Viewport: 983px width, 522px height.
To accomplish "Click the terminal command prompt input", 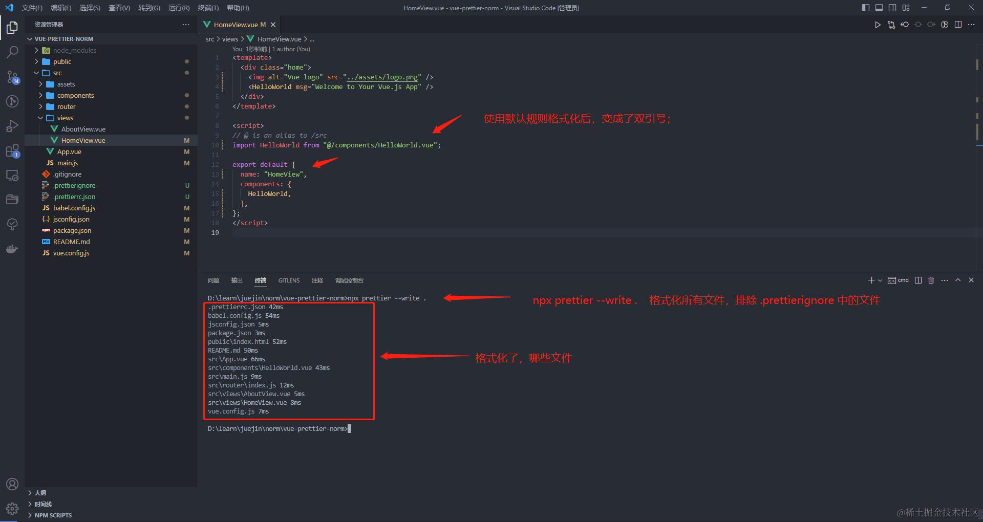I will (350, 429).
